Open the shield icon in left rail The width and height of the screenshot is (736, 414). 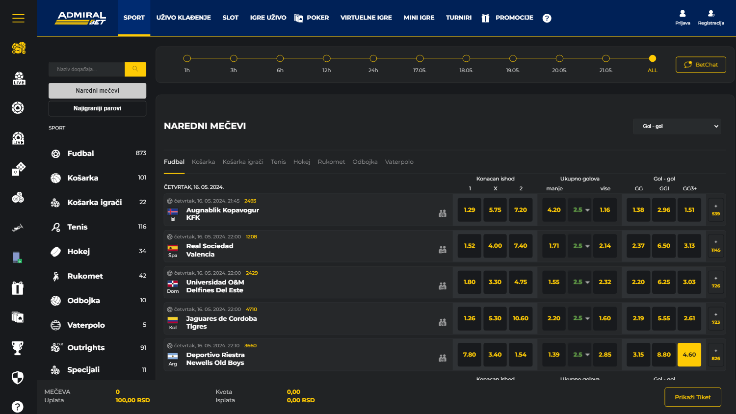18,378
